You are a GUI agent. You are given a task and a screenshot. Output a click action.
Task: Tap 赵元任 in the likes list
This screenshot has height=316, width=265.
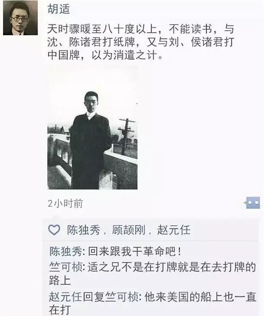tap(174, 230)
